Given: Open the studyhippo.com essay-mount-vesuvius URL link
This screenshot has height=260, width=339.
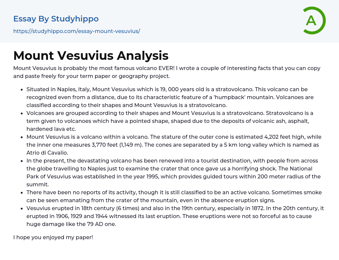Looking at the screenshot, I should (76, 31).
